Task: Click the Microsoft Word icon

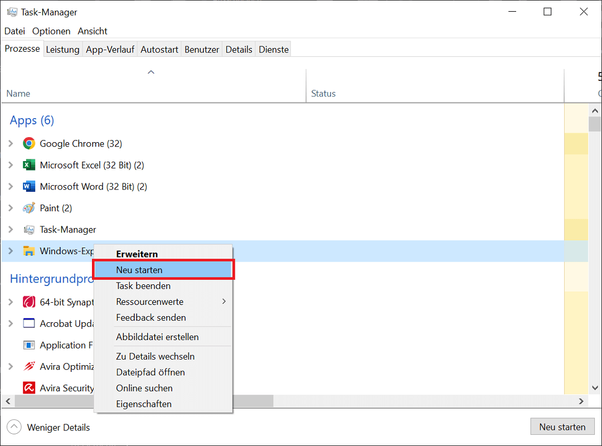Action: tap(29, 186)
